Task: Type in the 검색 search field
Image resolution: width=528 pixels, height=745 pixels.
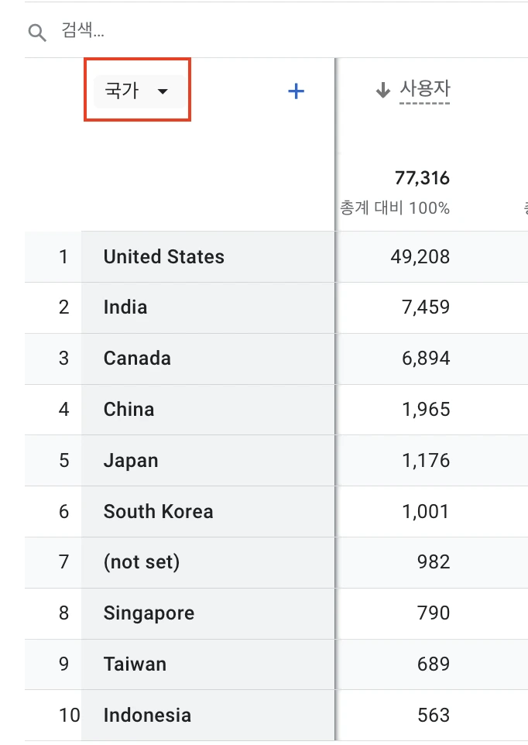Action: 232,32
